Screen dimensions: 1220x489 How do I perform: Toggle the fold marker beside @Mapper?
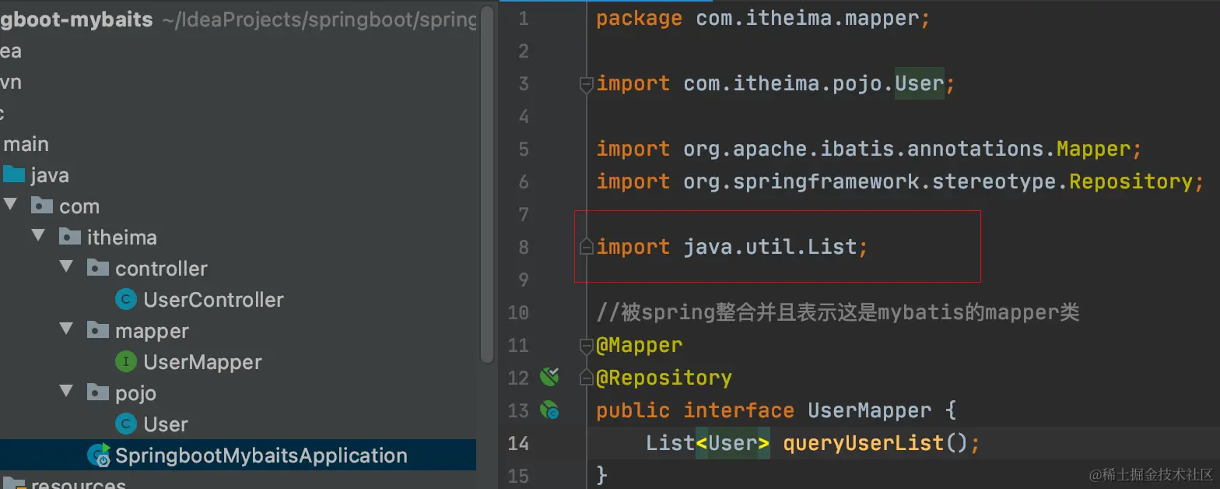[587, 345]
